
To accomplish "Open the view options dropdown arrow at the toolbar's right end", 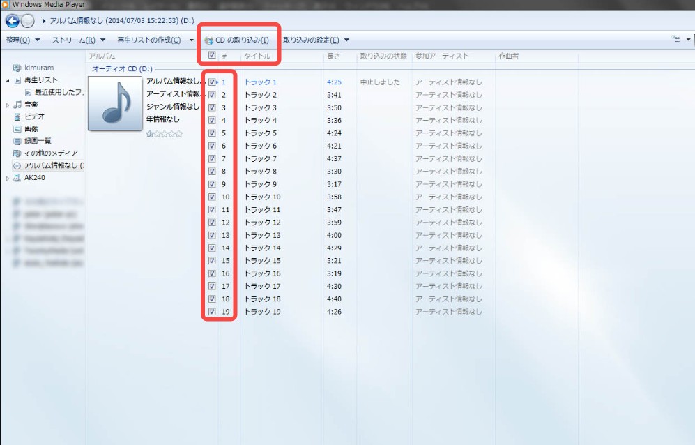I will (x=688, y=40).
